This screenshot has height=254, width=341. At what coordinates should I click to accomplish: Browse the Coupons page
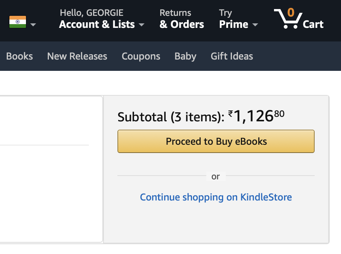tap(141, 56)
